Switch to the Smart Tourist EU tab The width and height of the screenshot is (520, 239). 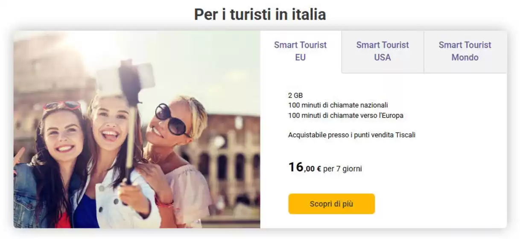(x=300, y=51)
